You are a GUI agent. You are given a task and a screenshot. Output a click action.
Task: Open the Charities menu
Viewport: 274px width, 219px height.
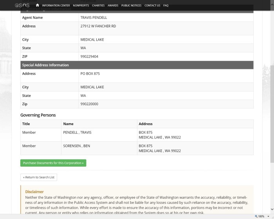click(x=98, y=5)
